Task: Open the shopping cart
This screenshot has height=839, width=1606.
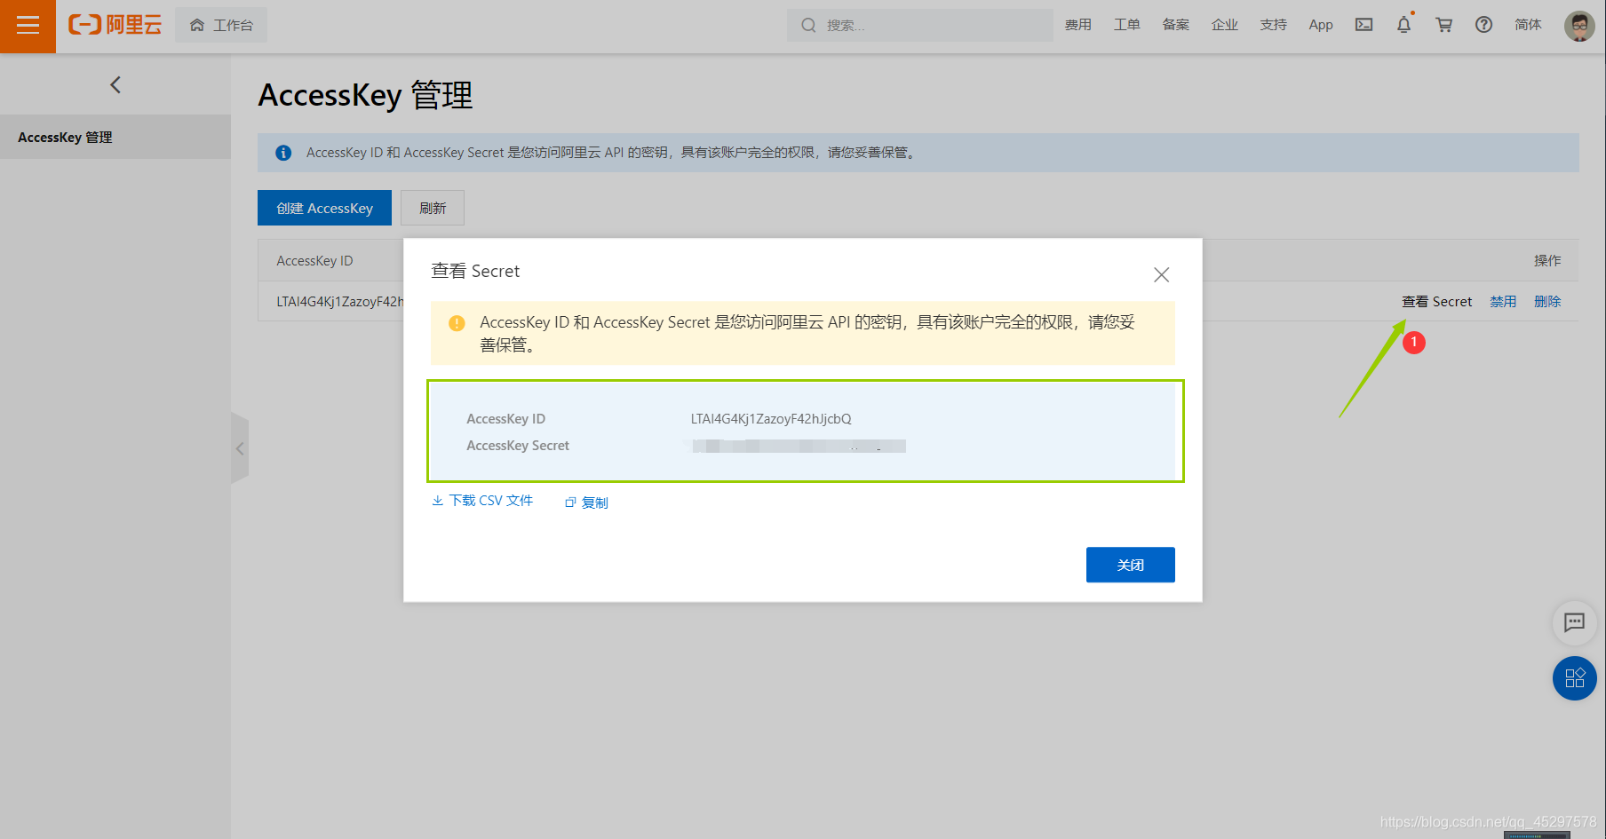Action: pyautogui.click(x=1444, y=25)
